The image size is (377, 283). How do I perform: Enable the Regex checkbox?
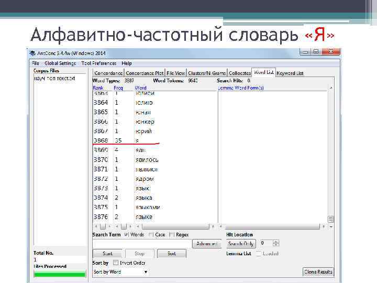pyautogui.click(x=172, y=234)
